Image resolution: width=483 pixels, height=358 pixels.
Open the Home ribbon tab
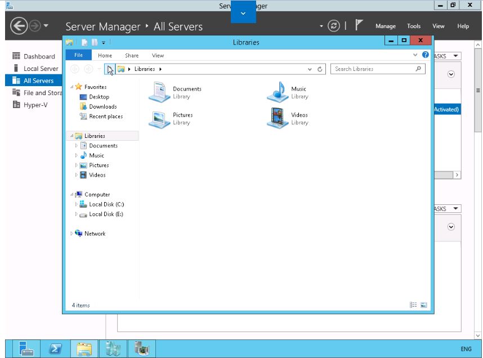click(105, 56)
